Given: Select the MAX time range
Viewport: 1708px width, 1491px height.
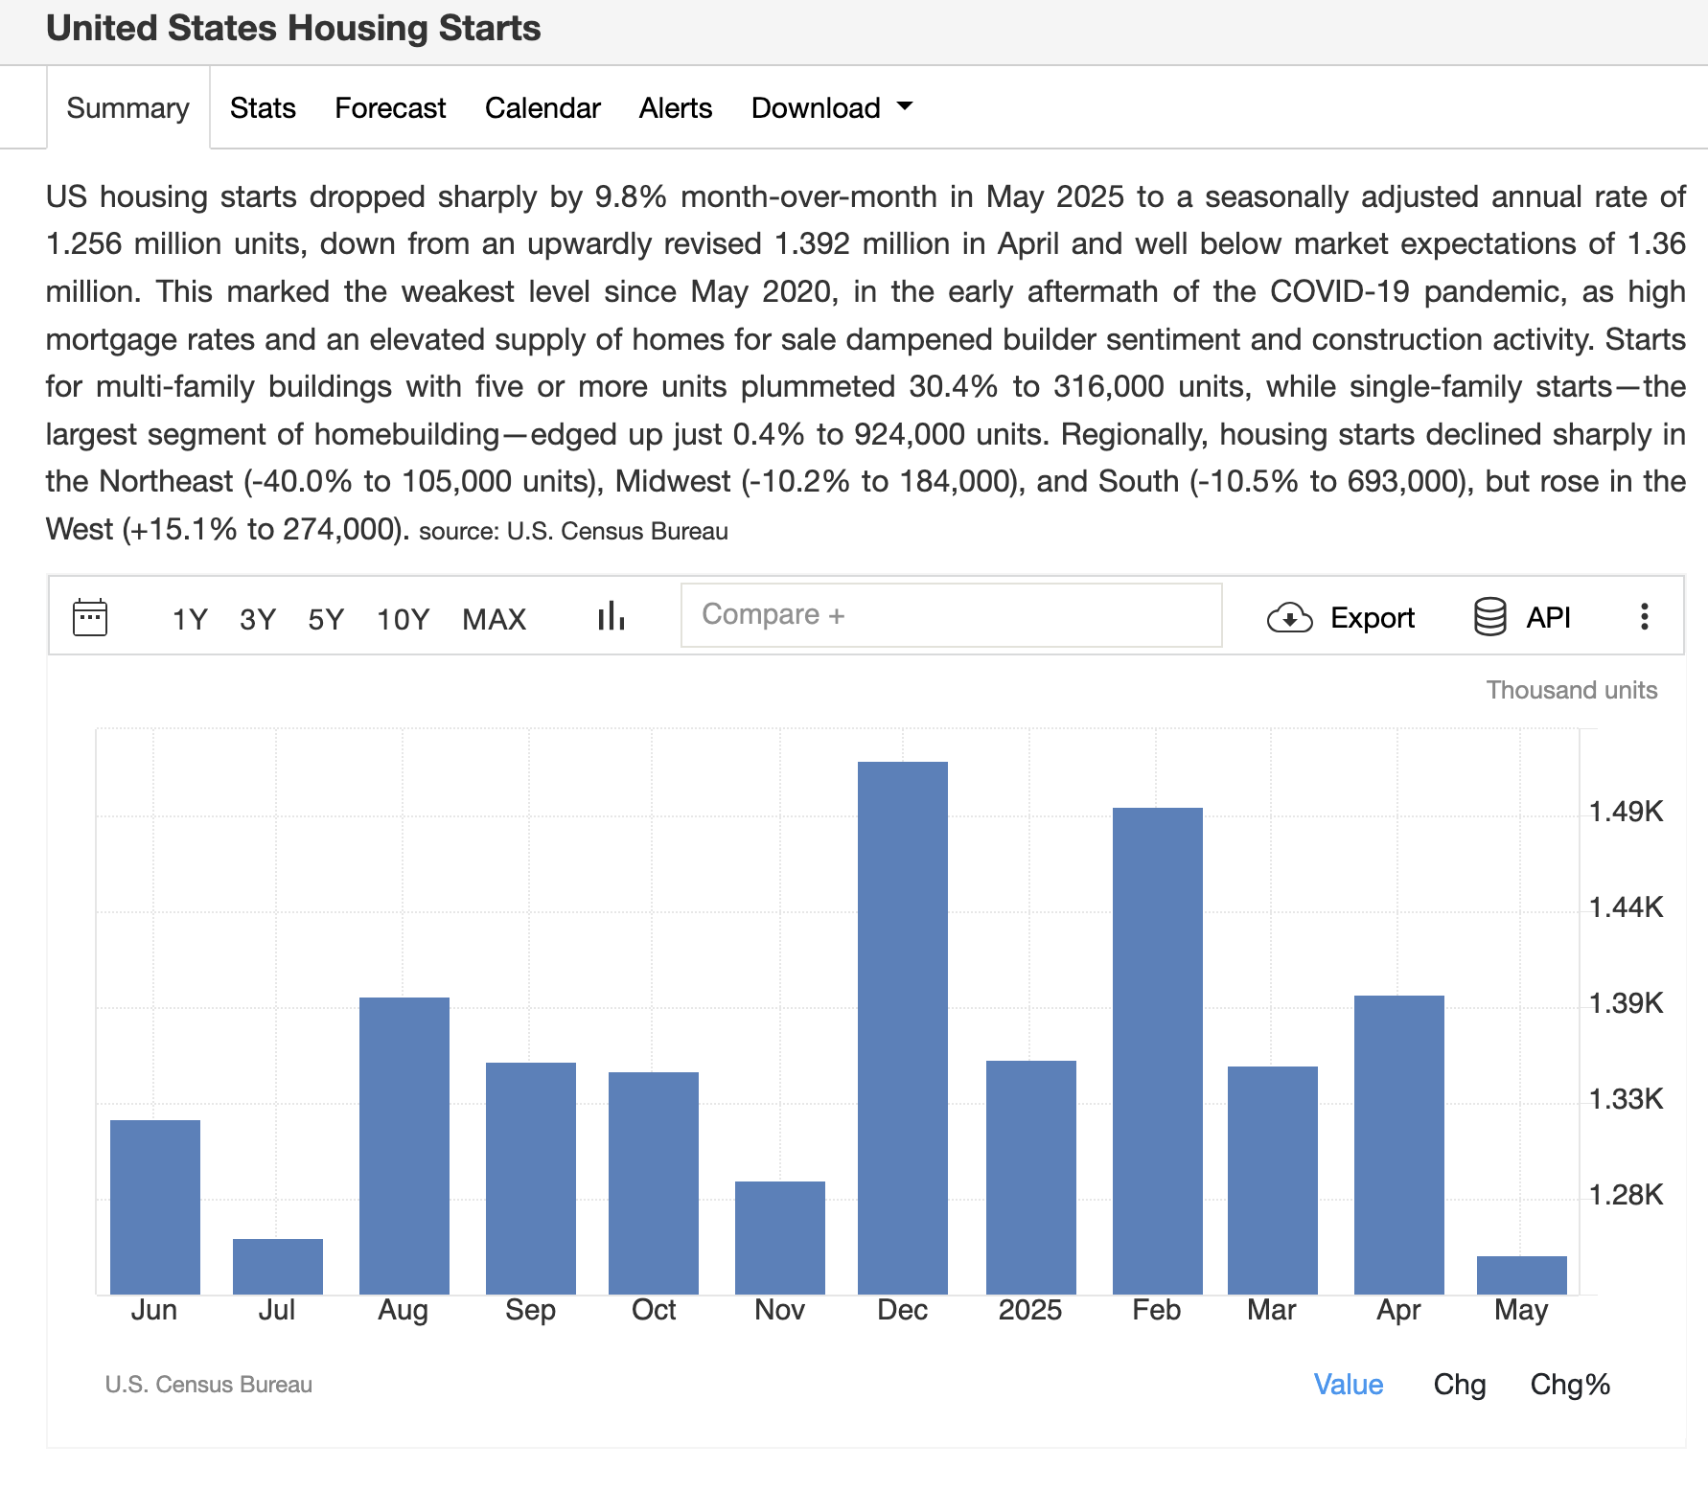Looking at the screenshot, I should pyautogui.click(x=494, y=620).
